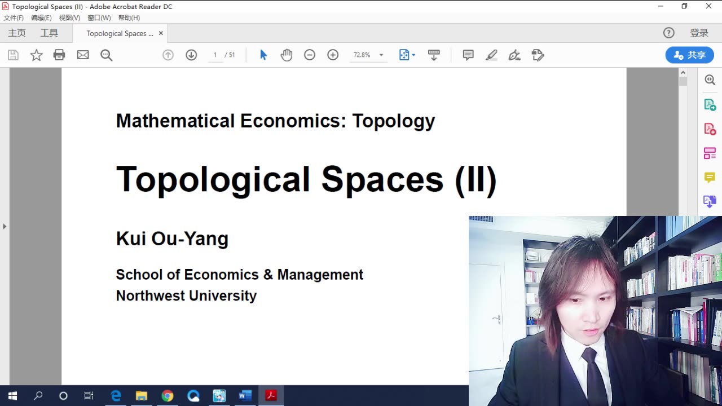Switch to Word from taskbar

(x=245, y=396)
